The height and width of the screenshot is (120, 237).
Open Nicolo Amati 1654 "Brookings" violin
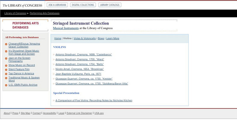79,69
